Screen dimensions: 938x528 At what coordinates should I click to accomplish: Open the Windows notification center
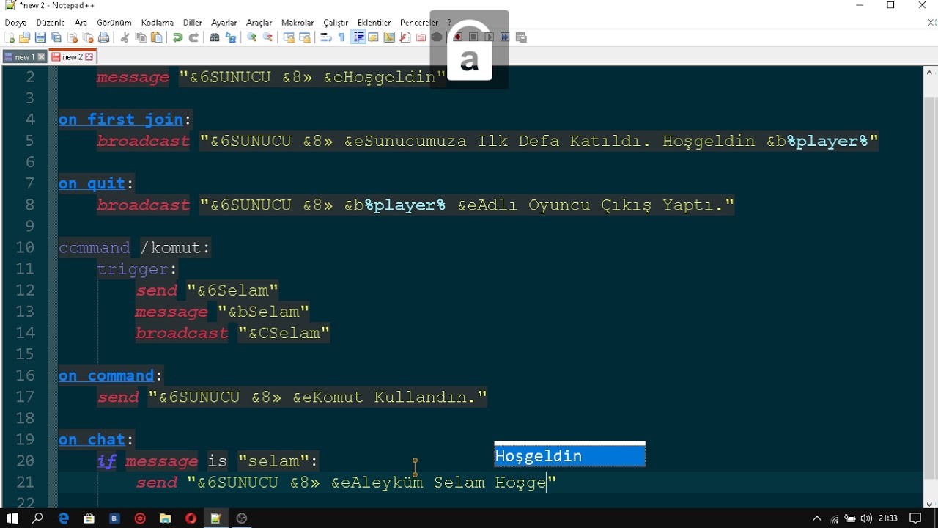tap(916, 518)
